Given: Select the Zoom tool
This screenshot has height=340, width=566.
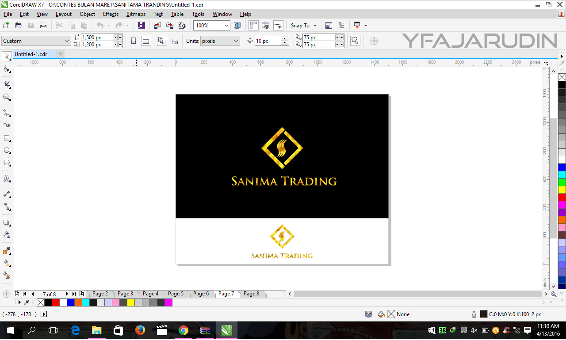Looking at the screenshot, I should 6,98.
